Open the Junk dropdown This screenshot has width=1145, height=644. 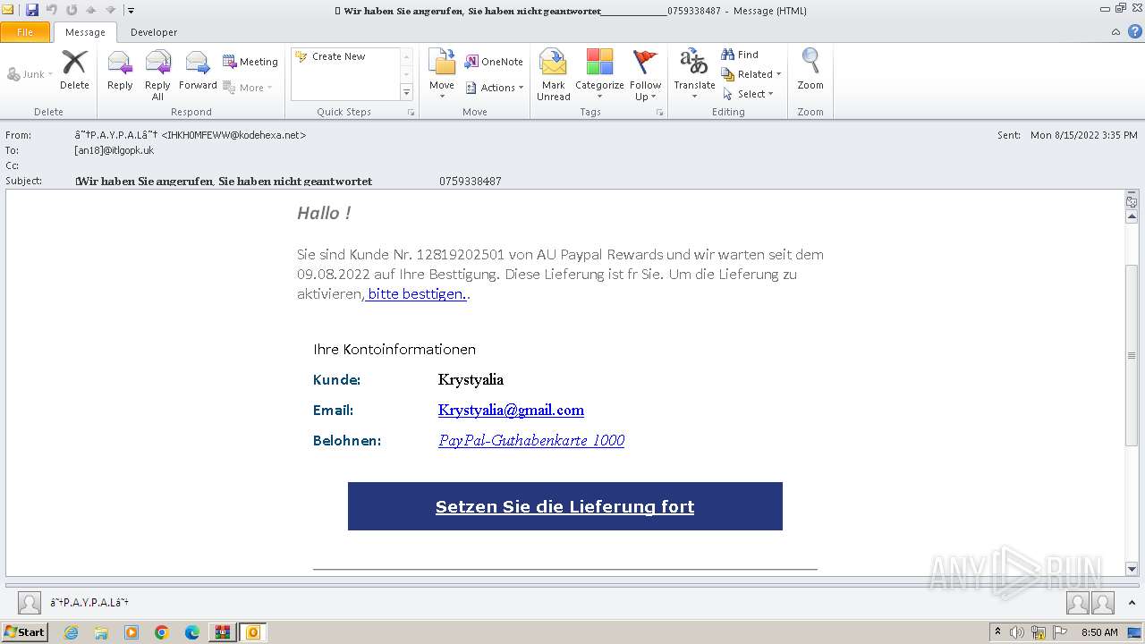pos(30,74)
